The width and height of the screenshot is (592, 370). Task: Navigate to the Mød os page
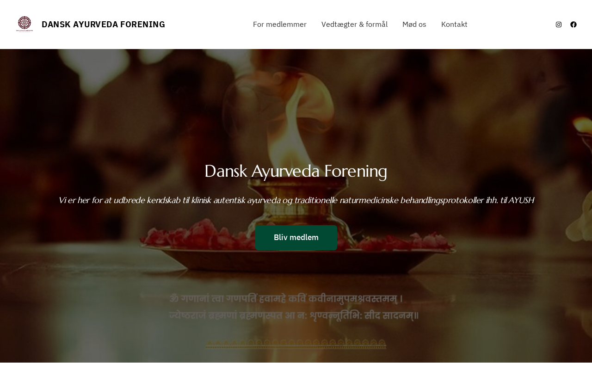(414, 24)
